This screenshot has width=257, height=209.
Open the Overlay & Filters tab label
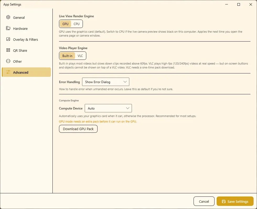[x=26, y=39]
